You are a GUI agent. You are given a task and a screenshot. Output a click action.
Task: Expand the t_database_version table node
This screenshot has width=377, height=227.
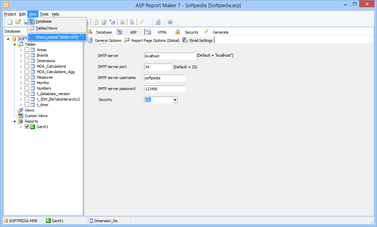pos(21,94)
